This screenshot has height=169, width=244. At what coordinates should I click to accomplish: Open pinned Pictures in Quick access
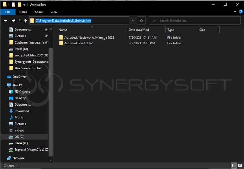click(x=20, y=36)
